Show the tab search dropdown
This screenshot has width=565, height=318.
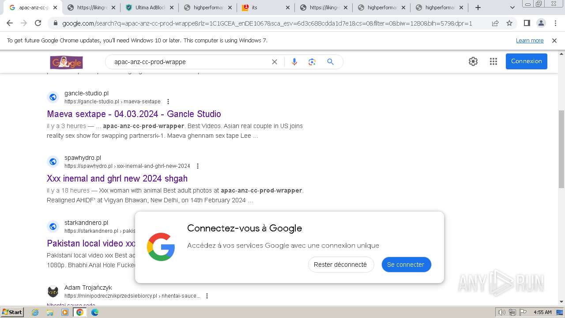pos(512,8)
